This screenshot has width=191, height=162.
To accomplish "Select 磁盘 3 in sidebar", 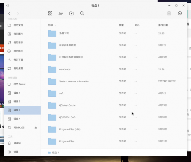I will click(x=22, y=110).
